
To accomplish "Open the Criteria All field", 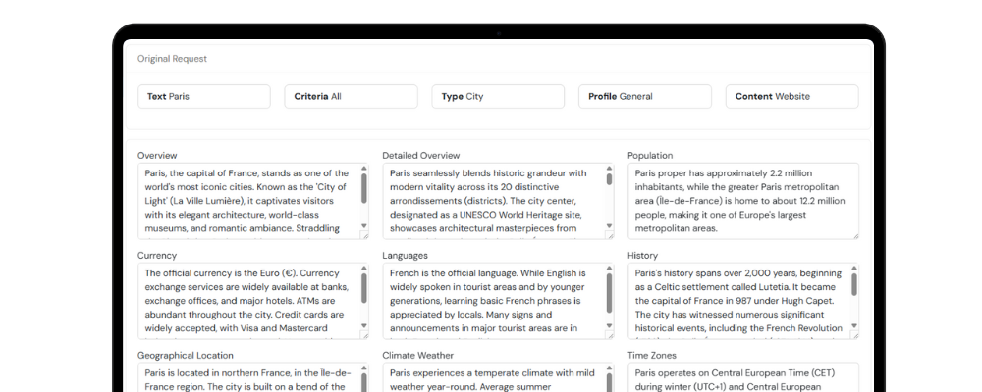I will click(351, 96).
